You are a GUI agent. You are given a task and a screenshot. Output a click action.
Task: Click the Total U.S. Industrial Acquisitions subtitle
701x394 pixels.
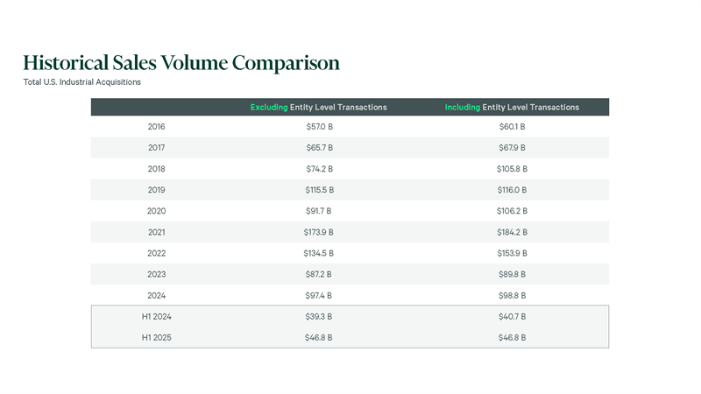[x=82, y=82]
